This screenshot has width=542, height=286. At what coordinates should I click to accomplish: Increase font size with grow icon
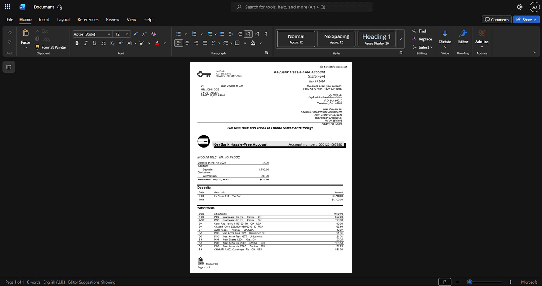coord(136,34)
